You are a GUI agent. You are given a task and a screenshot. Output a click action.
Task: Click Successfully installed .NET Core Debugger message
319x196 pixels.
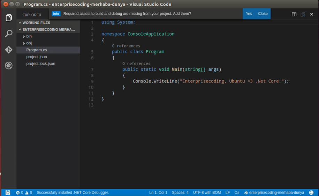(x=73, y=193)
